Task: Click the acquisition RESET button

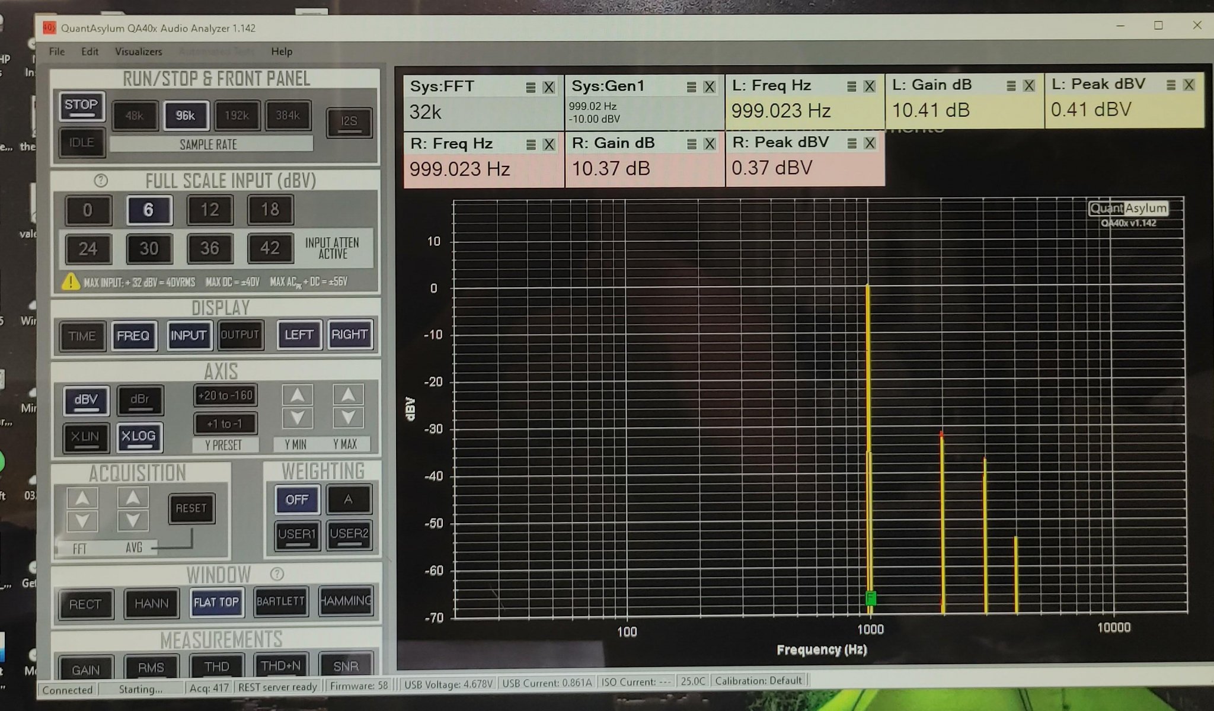Action: (191, 508)
